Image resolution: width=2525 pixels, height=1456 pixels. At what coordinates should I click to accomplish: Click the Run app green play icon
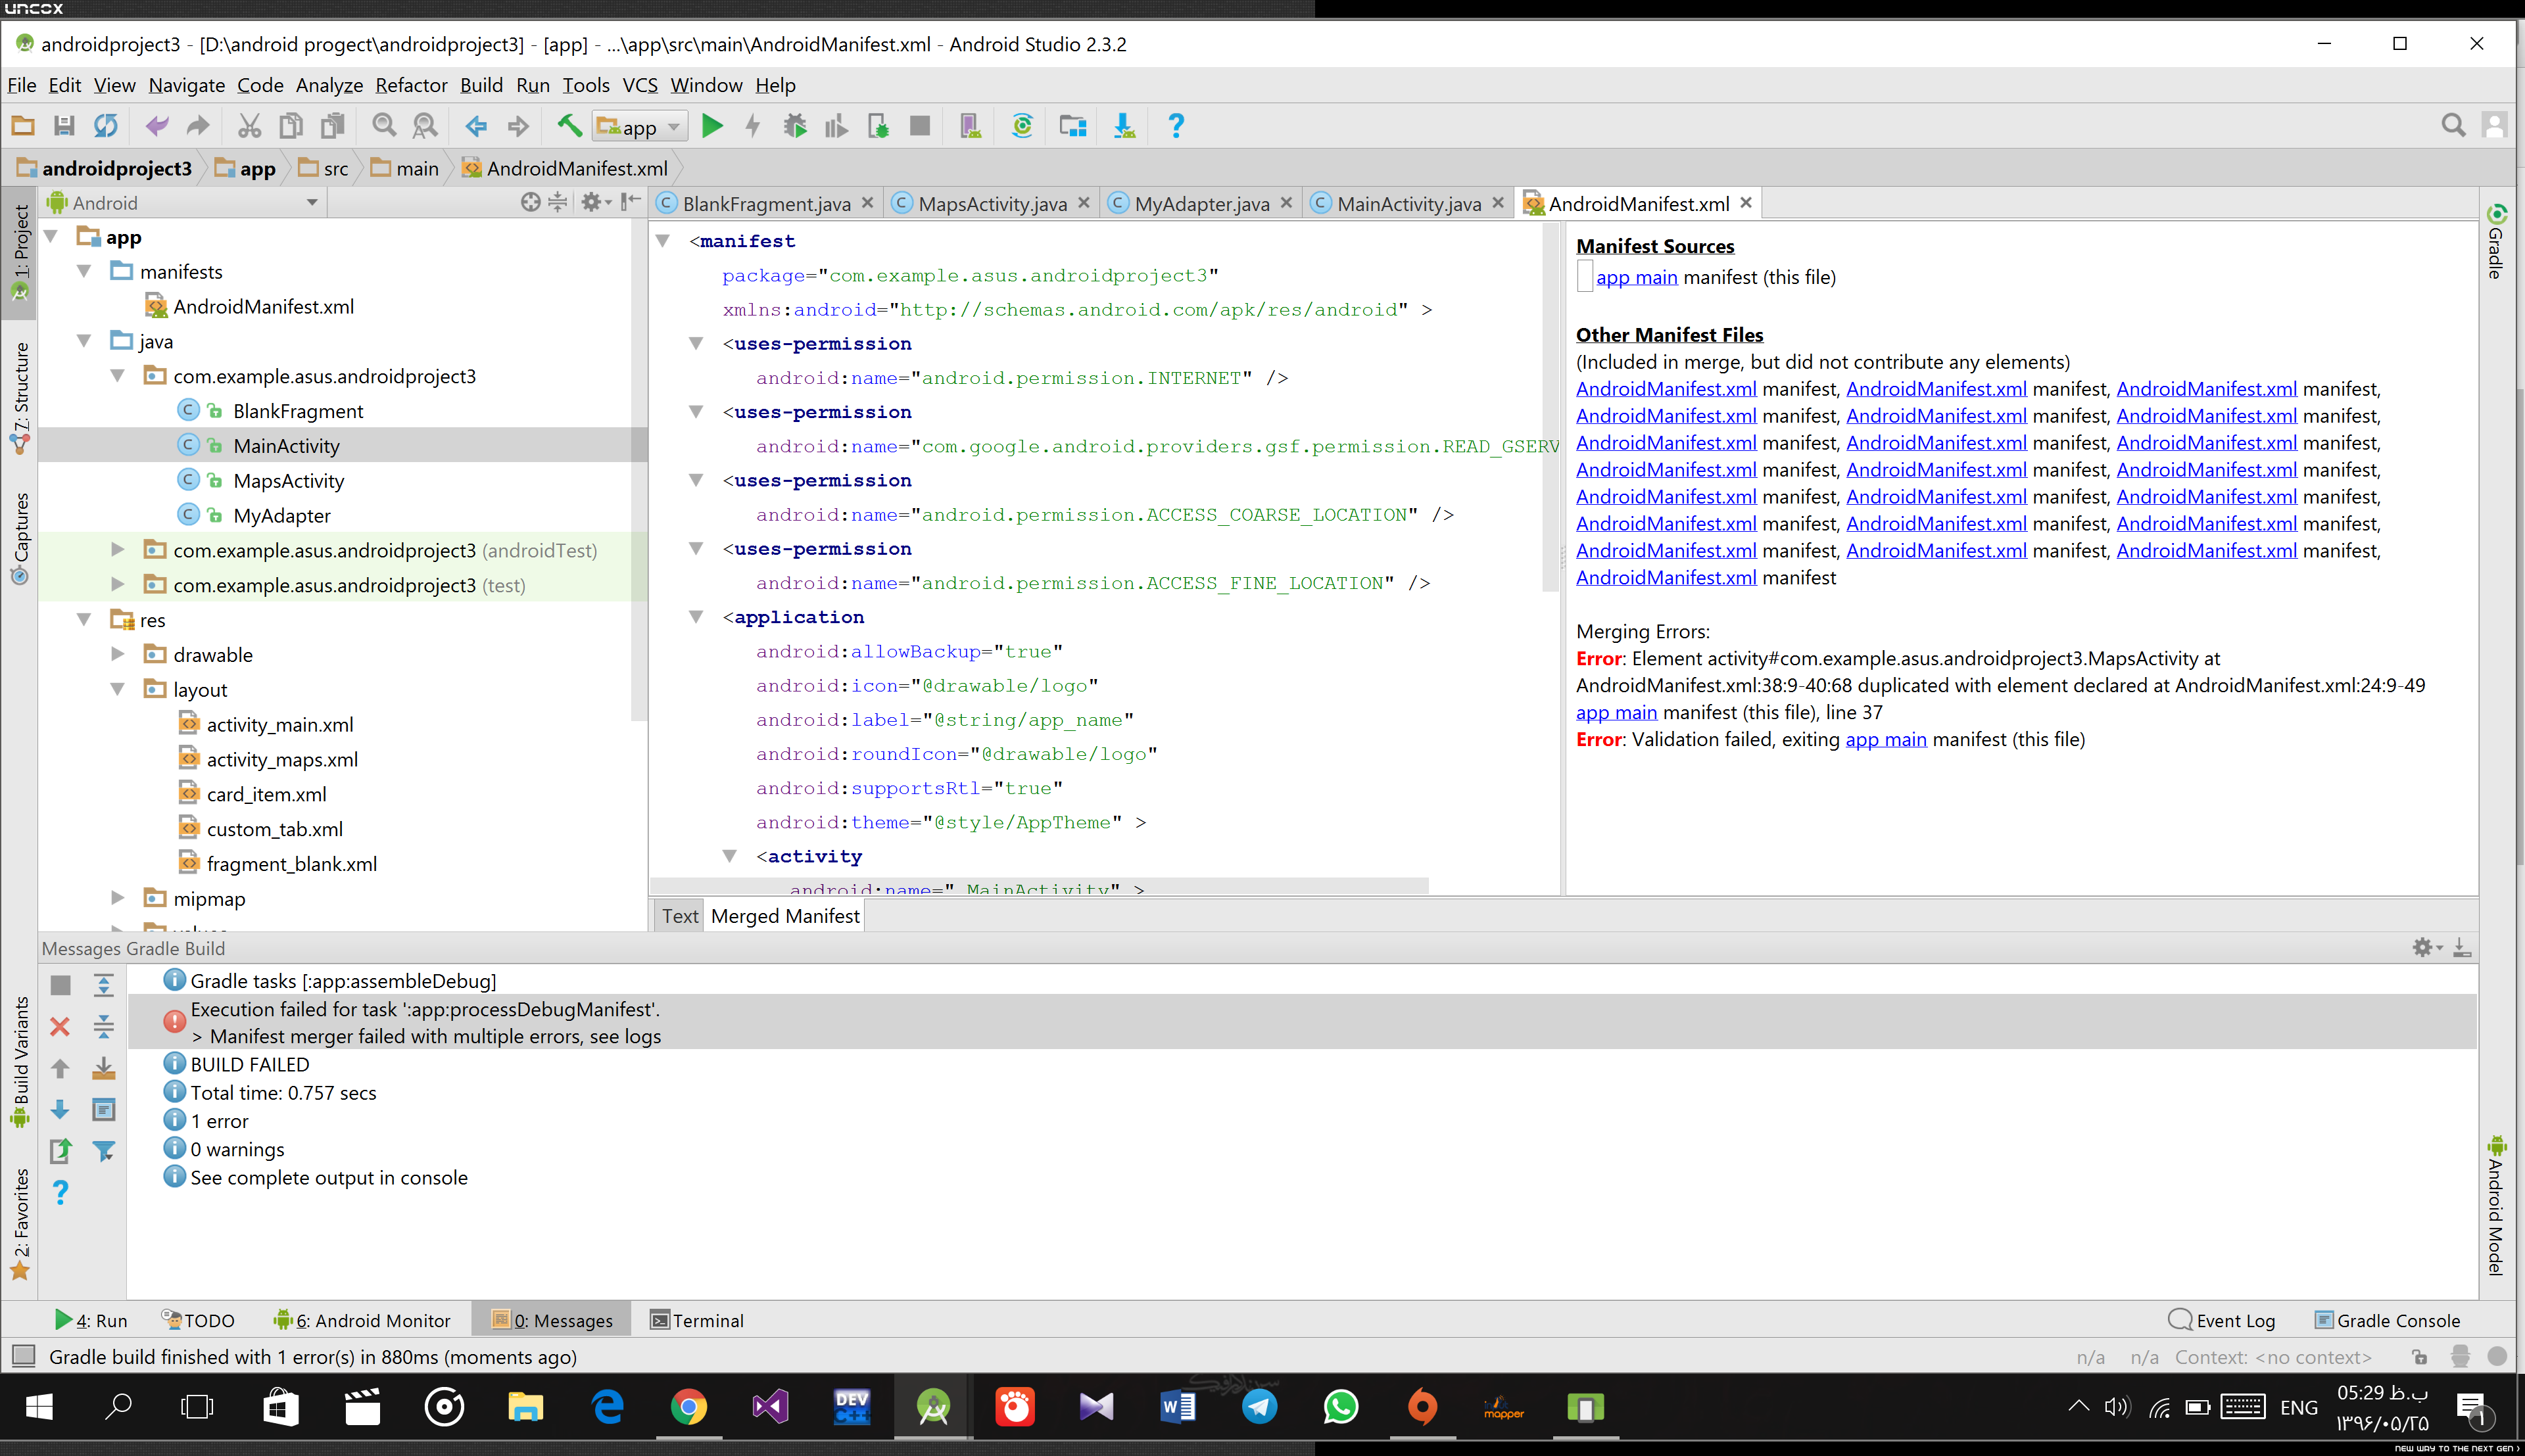[x=712, y=126]
